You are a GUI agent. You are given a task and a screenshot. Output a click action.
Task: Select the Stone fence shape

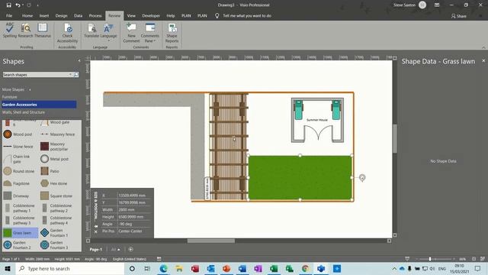pos(18,147)
